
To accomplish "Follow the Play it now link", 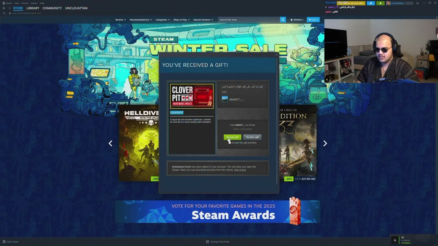I will click(240, 170).
